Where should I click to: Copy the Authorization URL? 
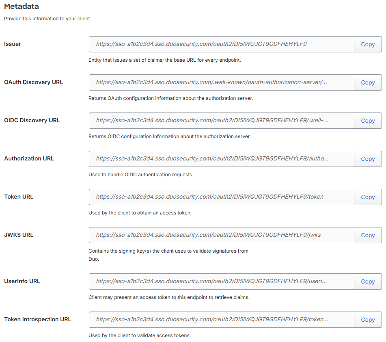pos(367,158)
